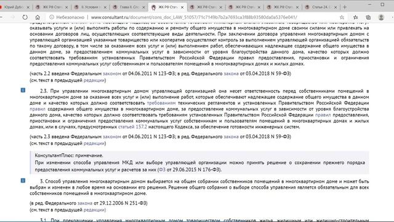Open the user profile avatar
Viewport: 394px width, 222px height.
pos(381,17)
